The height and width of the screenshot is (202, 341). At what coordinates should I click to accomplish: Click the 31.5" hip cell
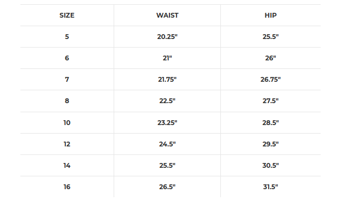[x=271, y=187]
